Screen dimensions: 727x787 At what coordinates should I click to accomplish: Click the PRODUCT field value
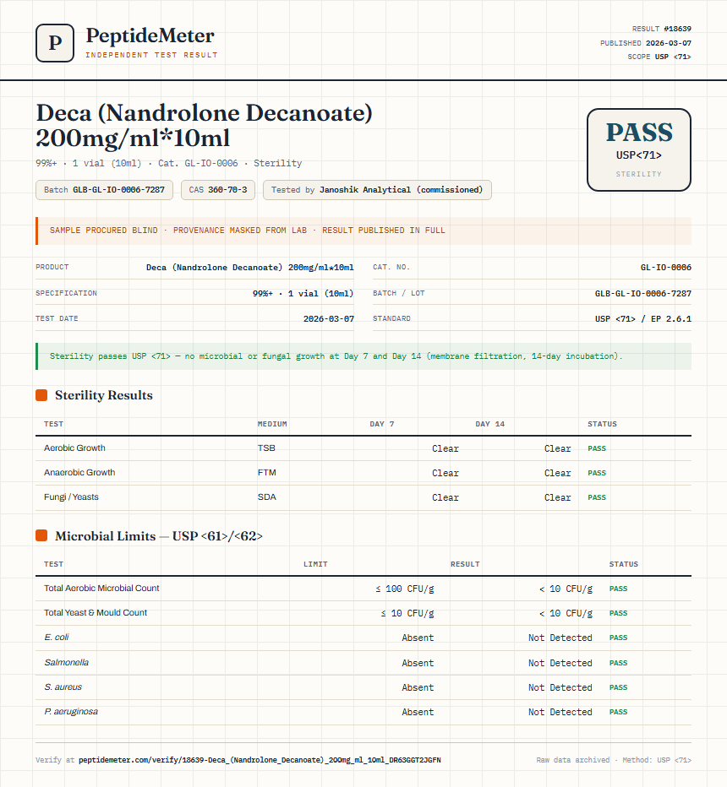pyautogui.click(x=249, y=268)
